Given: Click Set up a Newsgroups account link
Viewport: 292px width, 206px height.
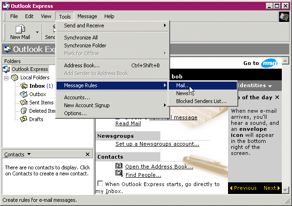Looking at the screenshot, I should click(157, 144).
